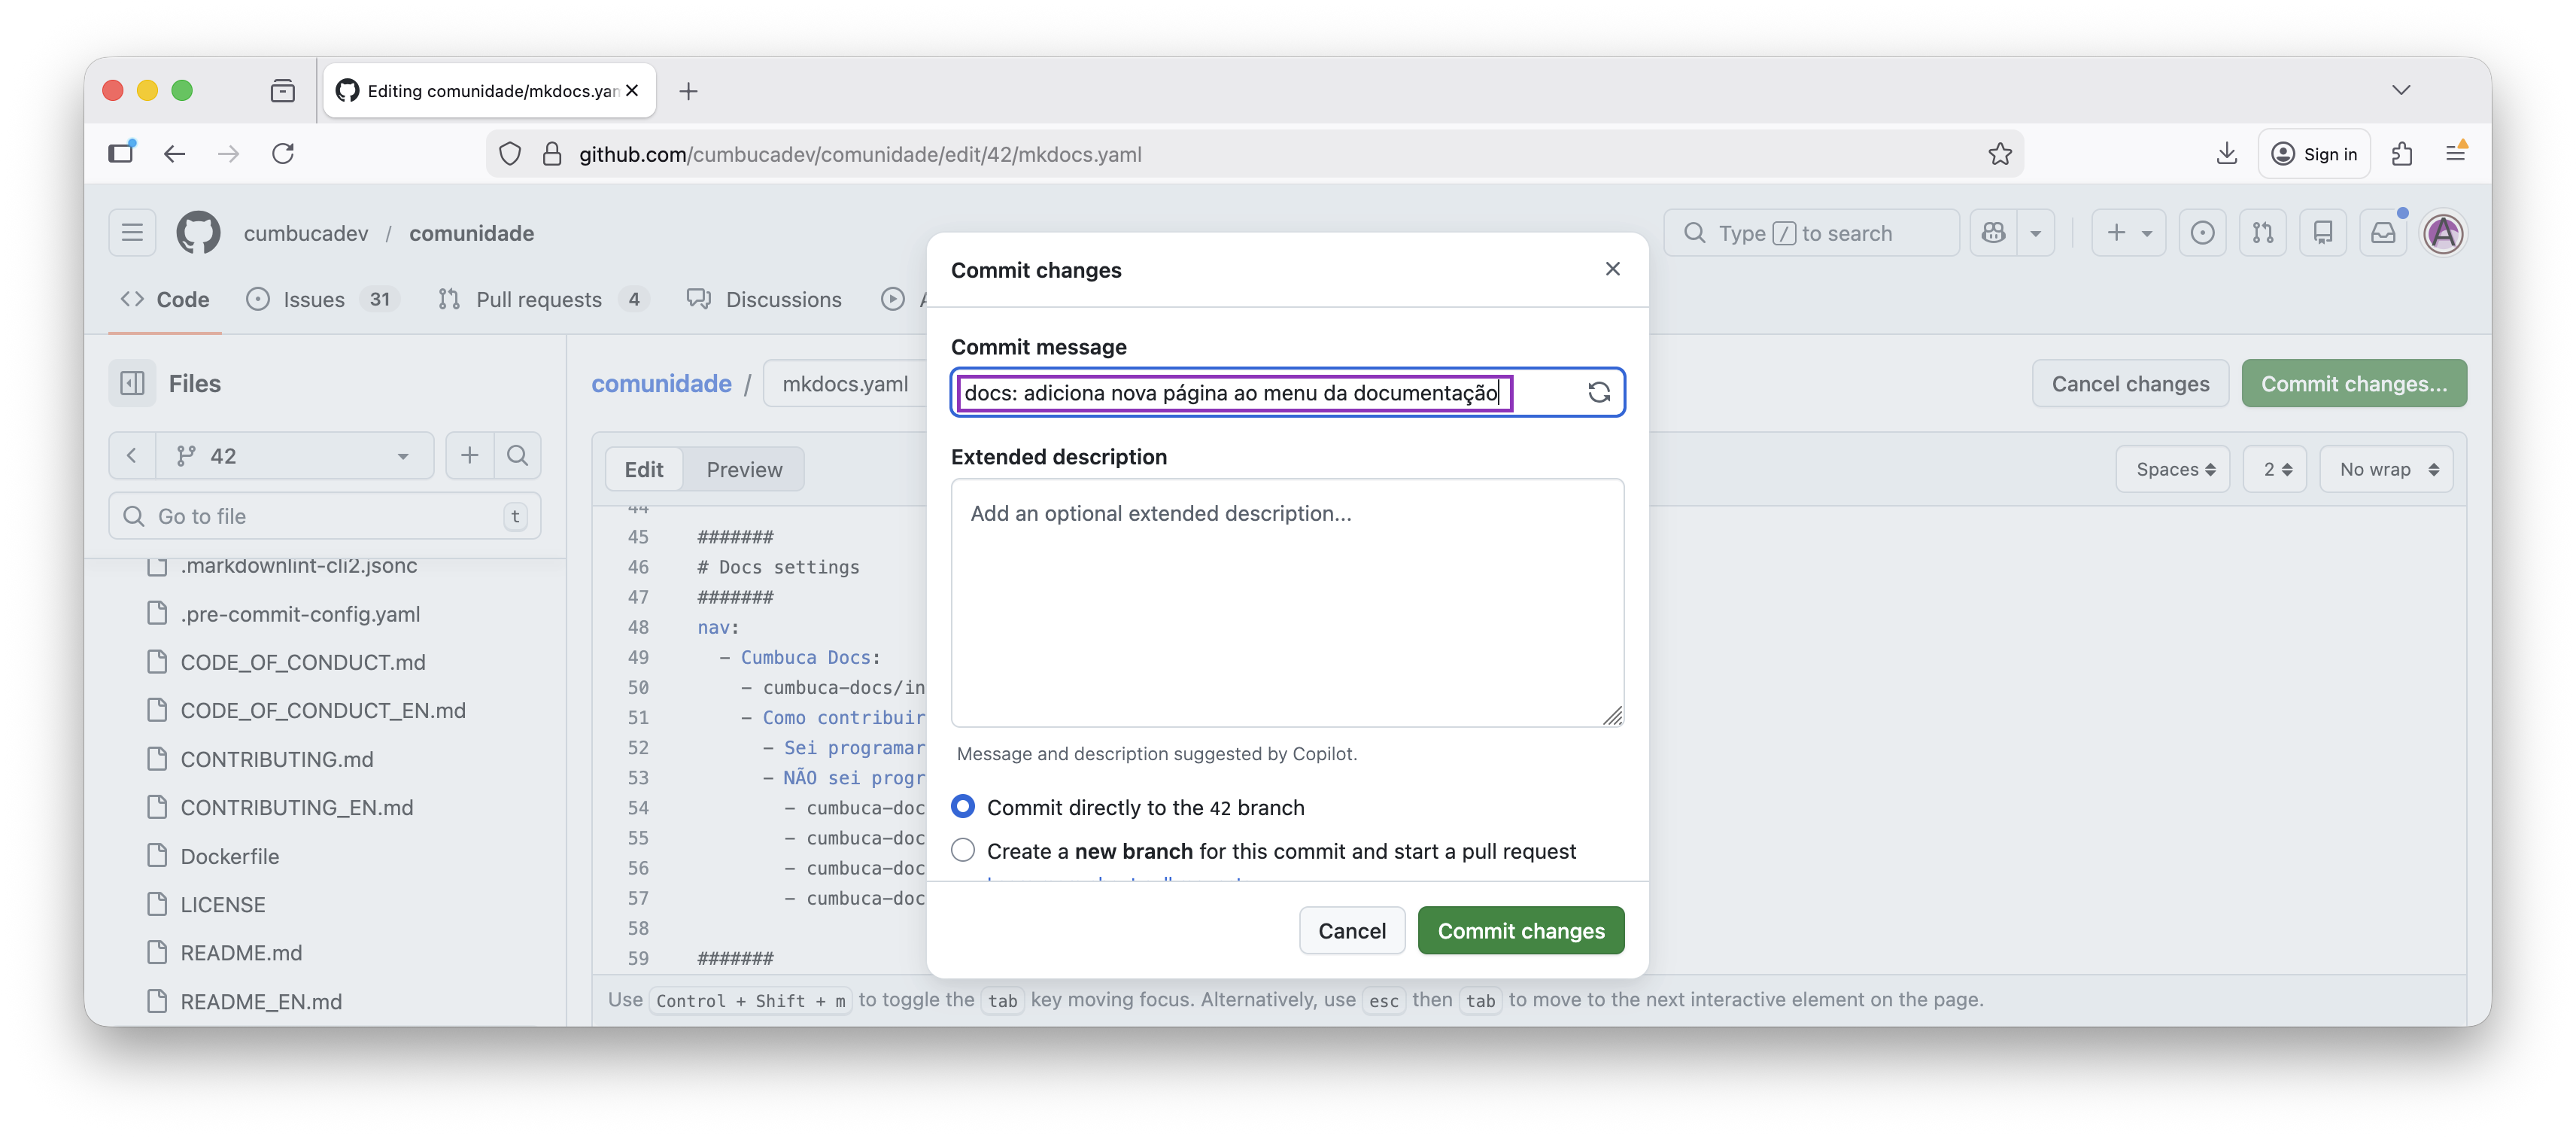2576x1138 pixels.
Task: Select Commit directly to the 42 branch
Action: 963,806
